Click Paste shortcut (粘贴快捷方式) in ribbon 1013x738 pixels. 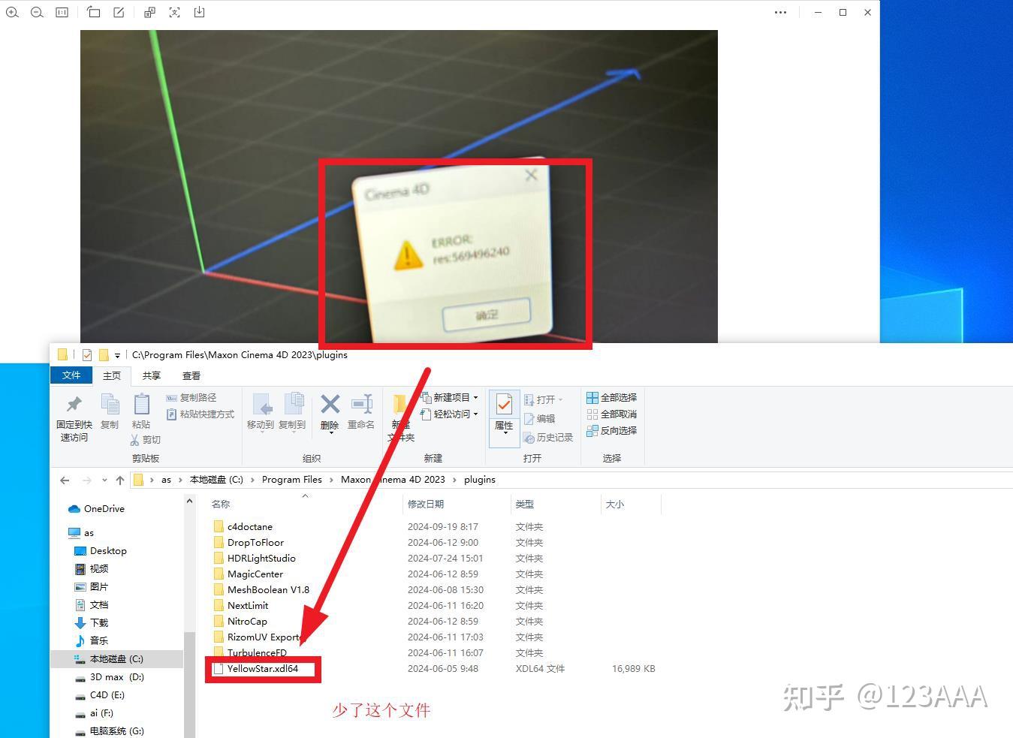coord(200,414)
